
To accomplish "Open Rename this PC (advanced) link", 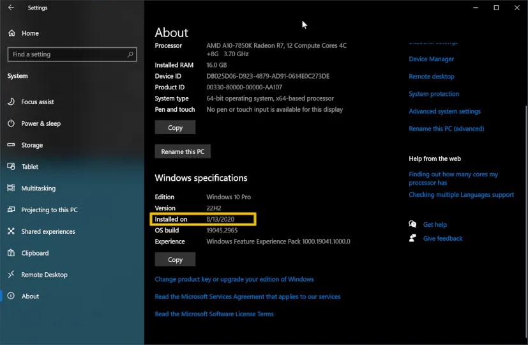I will 446,128.
